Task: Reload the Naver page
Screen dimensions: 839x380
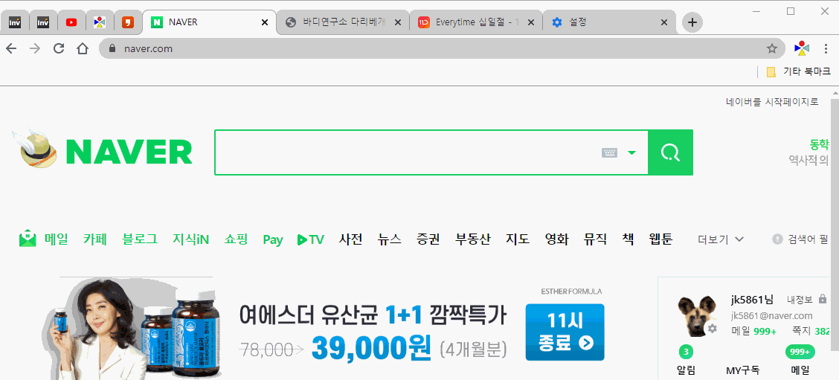Action: [x=59, y=48]
